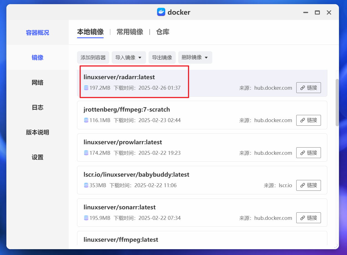Click database size icon for sonarr image
Screen dimensions: 347x255
[86, 218]
